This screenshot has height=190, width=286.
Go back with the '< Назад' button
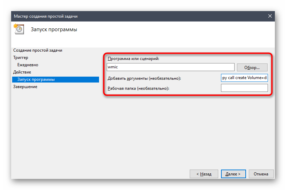(204, 174)
